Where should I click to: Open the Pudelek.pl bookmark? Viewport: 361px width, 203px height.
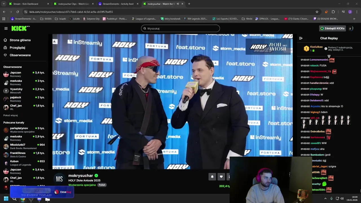pos(115,19)
